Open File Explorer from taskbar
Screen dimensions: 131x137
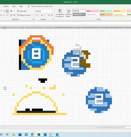(14, 134)
